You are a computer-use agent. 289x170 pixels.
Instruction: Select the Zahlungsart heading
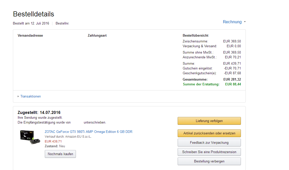click(97, 36)
